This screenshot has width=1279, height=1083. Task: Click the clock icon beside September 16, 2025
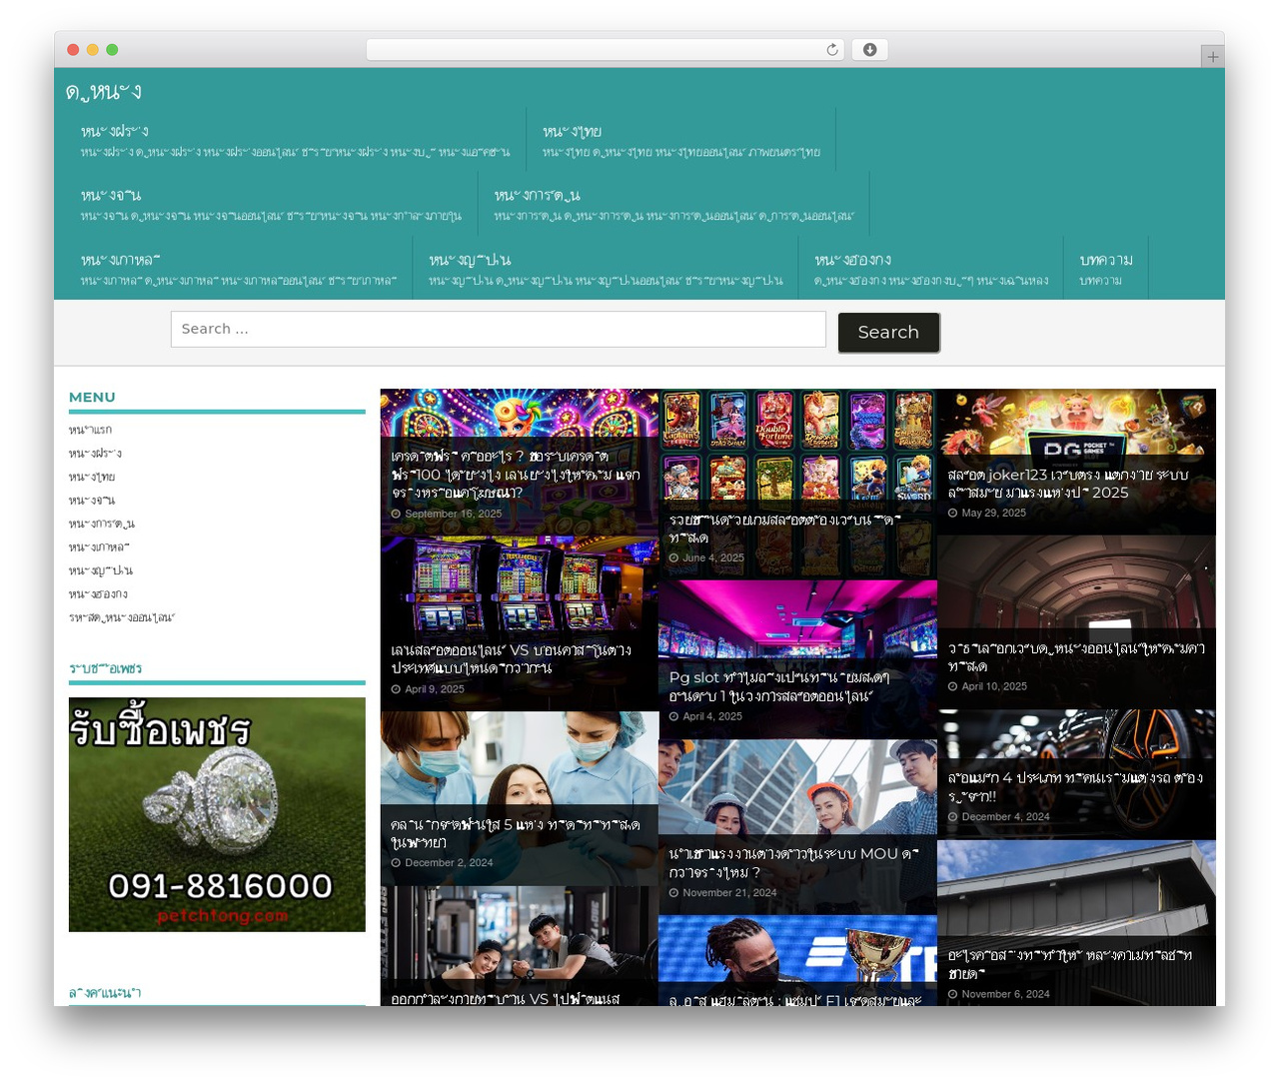click(x=396, y=514)
